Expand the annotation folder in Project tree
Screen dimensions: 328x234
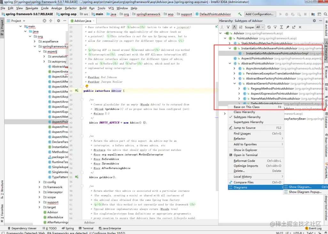[x=44, y=56]
